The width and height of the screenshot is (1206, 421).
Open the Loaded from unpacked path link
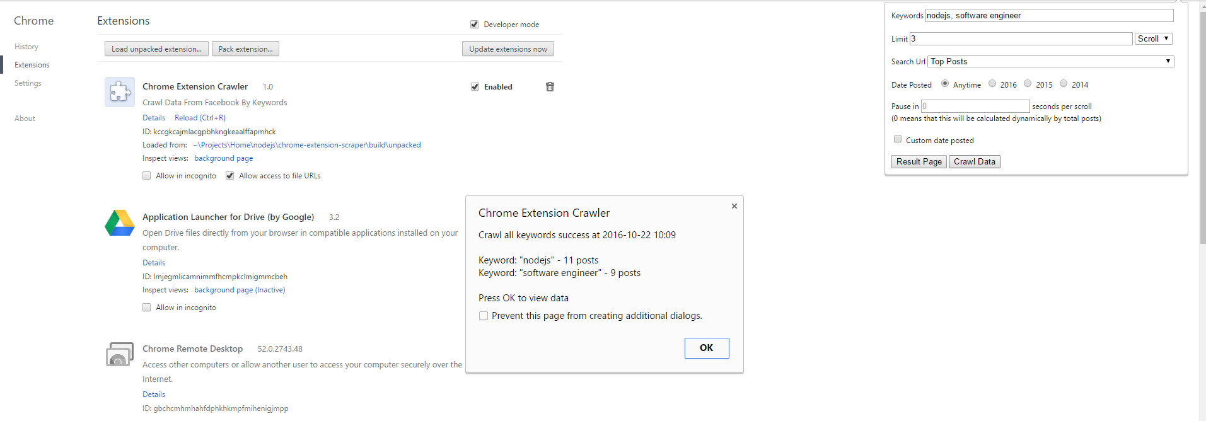(x=307, y=145)
